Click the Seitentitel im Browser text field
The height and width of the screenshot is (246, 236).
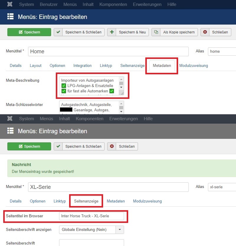91,216
